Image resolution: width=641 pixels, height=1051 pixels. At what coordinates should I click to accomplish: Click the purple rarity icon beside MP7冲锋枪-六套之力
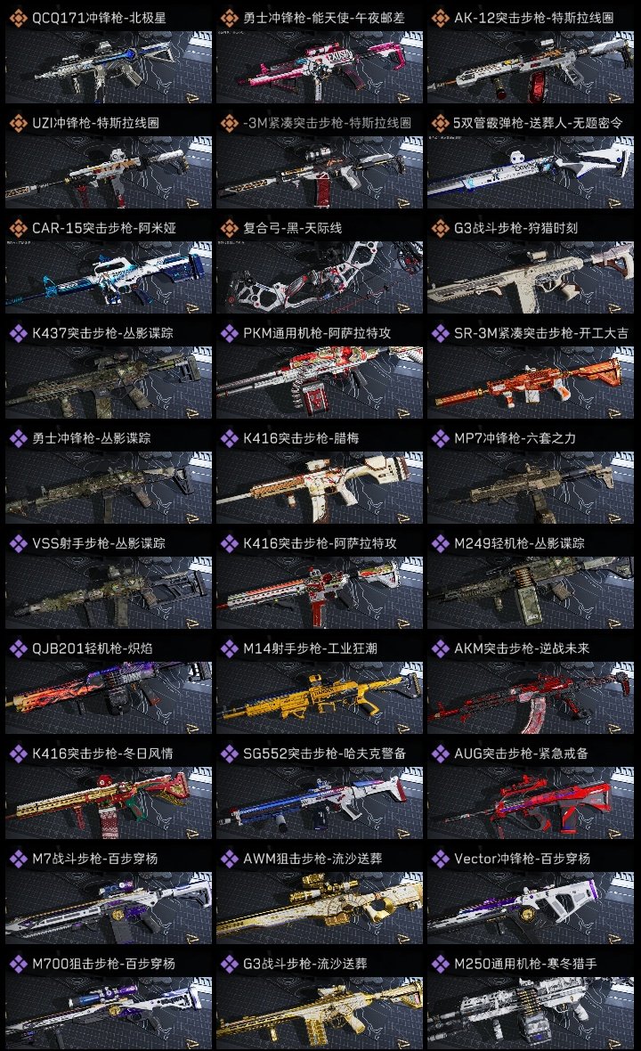pos(440,438)
